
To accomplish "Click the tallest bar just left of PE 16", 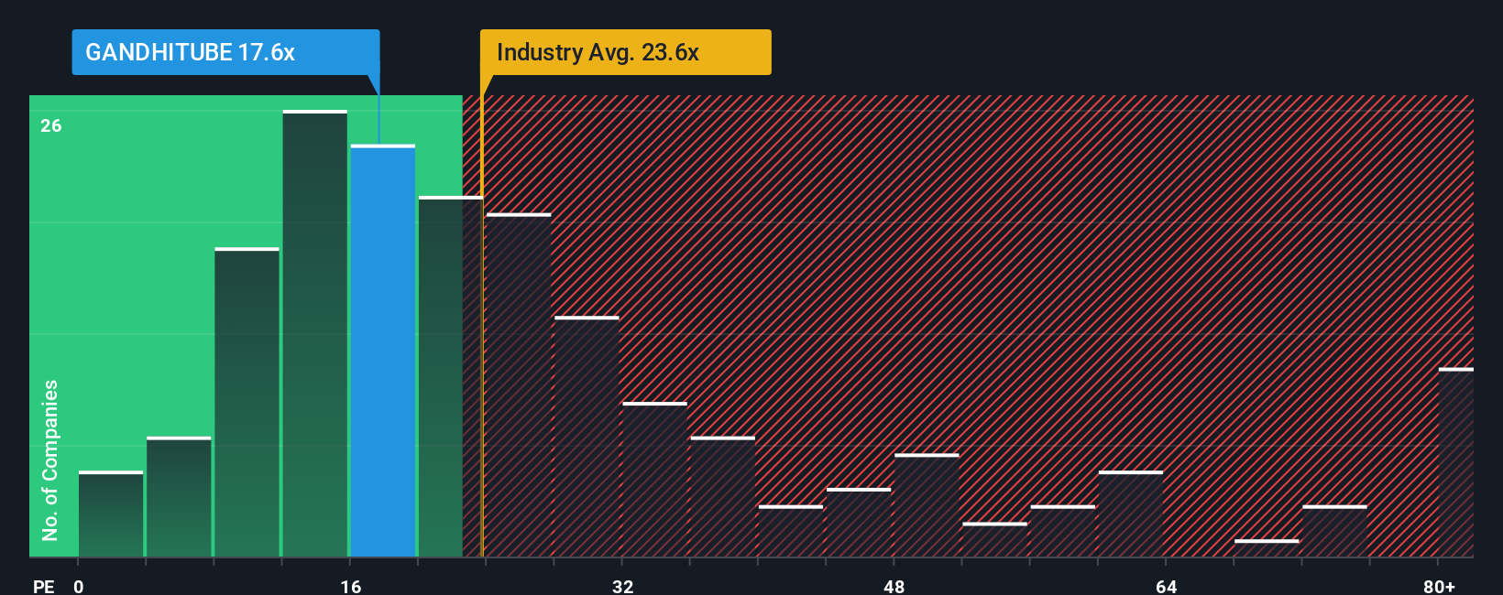I will 315,333.
